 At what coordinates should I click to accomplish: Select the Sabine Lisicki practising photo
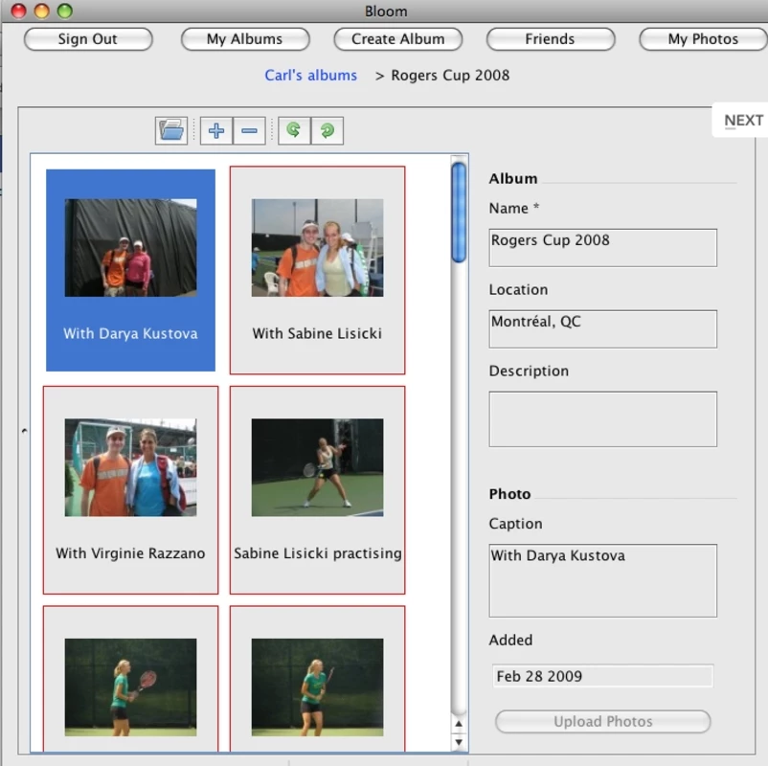317,490
